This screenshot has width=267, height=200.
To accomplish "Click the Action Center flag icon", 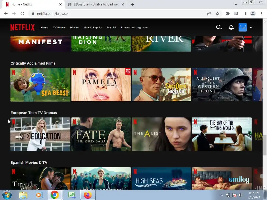I will pyautogui.click(x=234, y=195).
